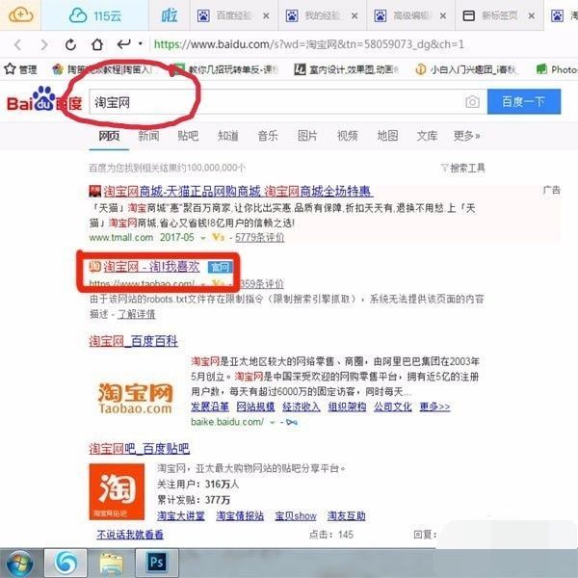578x578 pixels.
Task: Select the 贴吧 search tab
Action: (x=188, y=136)
